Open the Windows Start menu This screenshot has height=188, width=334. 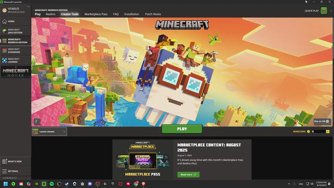(x=5, y=184)
